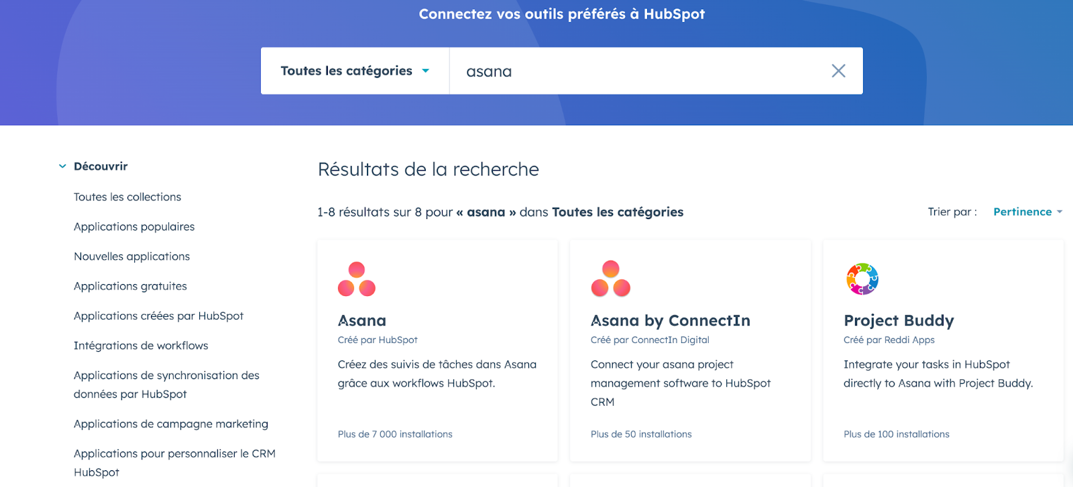Image resolution: width=1073 pixels, height=487 pixels.
Task: Open the Pertinence sort dropdown
Action: (x=1027, y=212)
